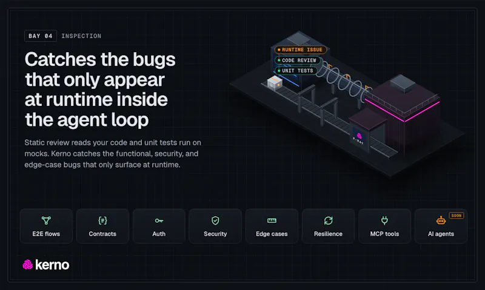Viewport: 485px width, 290px height.
Task: Click the Auth key icon
Action: coord(159,220)
